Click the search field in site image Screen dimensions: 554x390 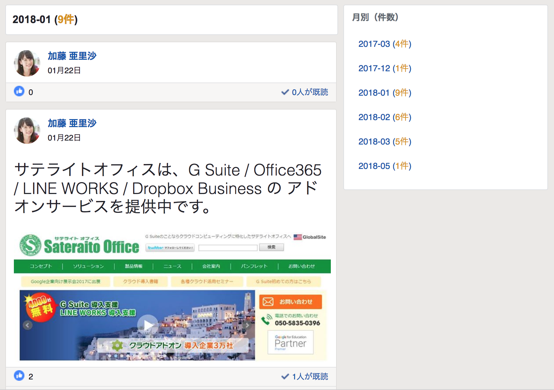(228, 247)
